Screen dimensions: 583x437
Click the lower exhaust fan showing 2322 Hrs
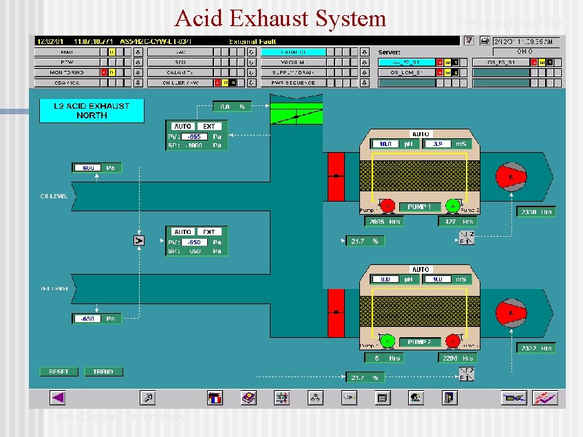tap(511, 313)
